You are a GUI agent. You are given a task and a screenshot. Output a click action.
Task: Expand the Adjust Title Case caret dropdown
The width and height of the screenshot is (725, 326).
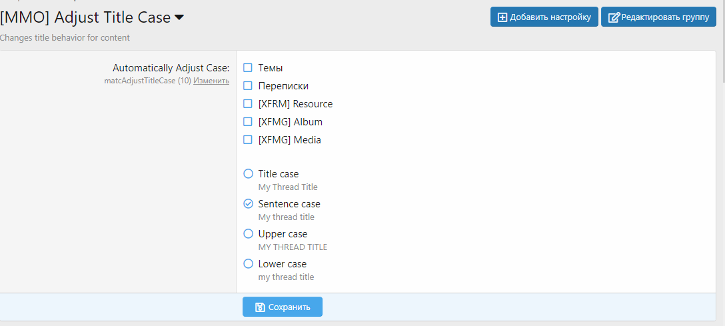[179, 18]
